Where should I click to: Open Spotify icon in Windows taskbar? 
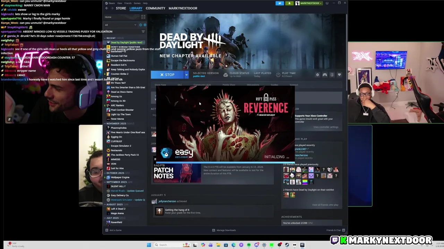(x=249, y=245)
